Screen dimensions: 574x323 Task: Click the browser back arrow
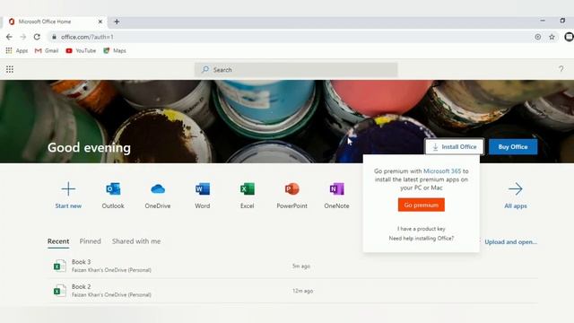[9, 37]
